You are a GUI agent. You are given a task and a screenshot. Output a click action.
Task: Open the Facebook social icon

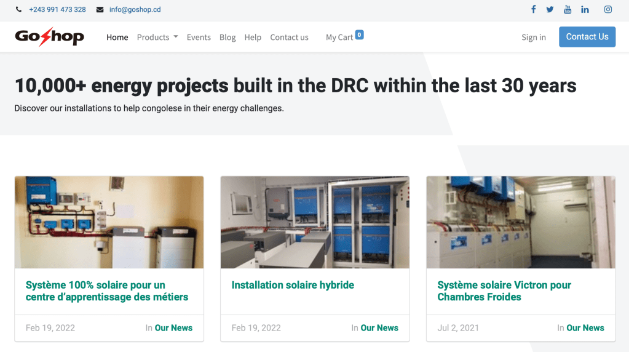(x=533, y=9)
